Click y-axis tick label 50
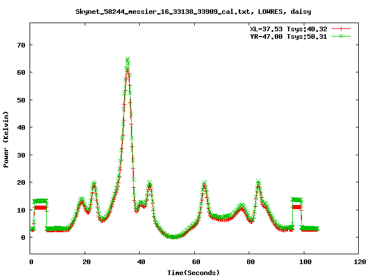This screenshot has height=278, width=371. 21,100
